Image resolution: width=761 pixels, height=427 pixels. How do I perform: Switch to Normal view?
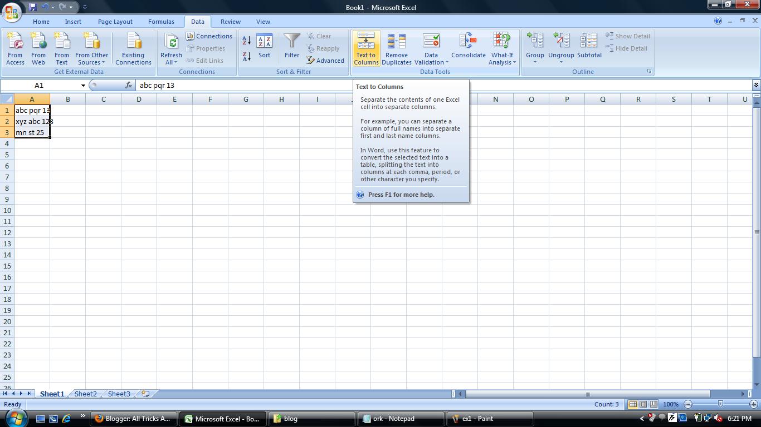pos(633,404)
